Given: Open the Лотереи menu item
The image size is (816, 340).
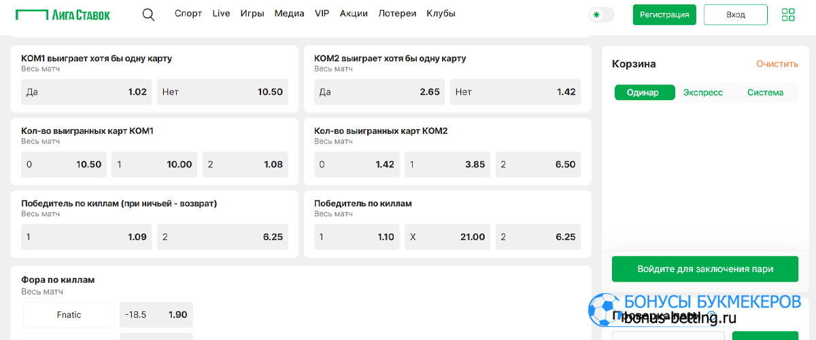Looking at the screenshot, I should (x=397, y=14).
